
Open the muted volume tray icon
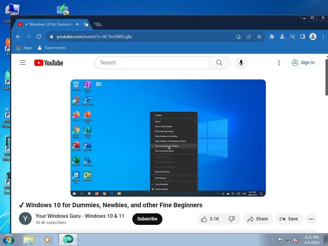point(296,240)
